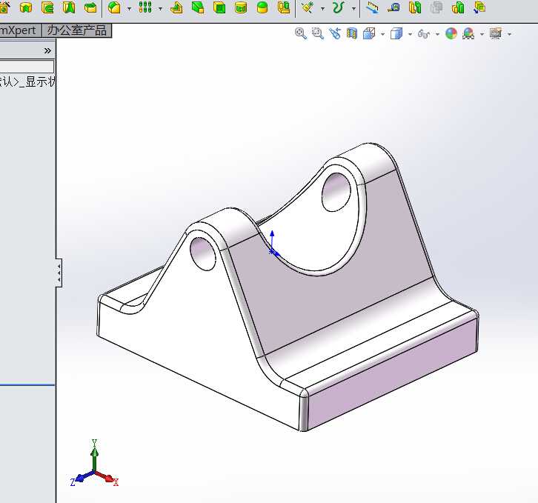
Task: Select the revolved cut feature icon
Action: tap(26, 7)
